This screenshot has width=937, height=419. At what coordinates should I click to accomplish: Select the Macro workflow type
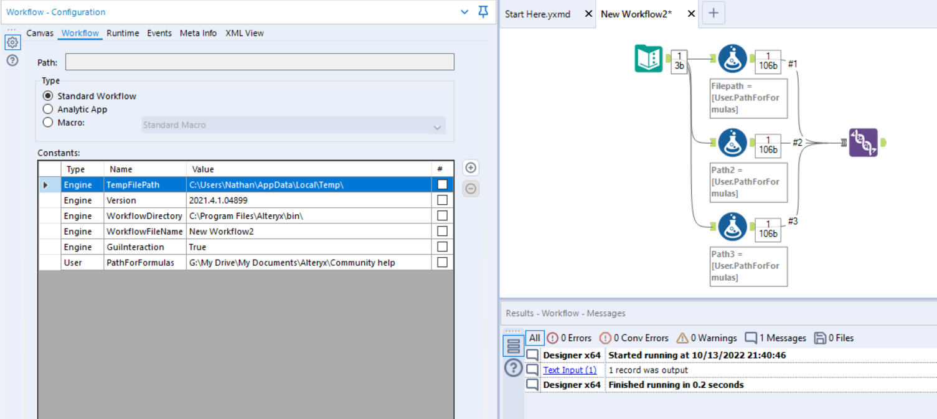click(x=47, y=122)
